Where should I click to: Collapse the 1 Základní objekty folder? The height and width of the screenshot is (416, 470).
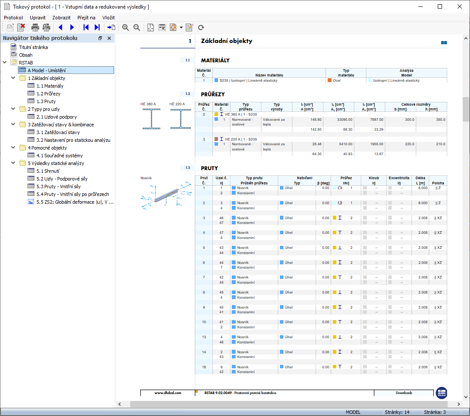tap(13, 78)
